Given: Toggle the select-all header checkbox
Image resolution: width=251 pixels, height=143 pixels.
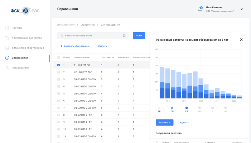Looking at the screenshot, I should point(59,57).
